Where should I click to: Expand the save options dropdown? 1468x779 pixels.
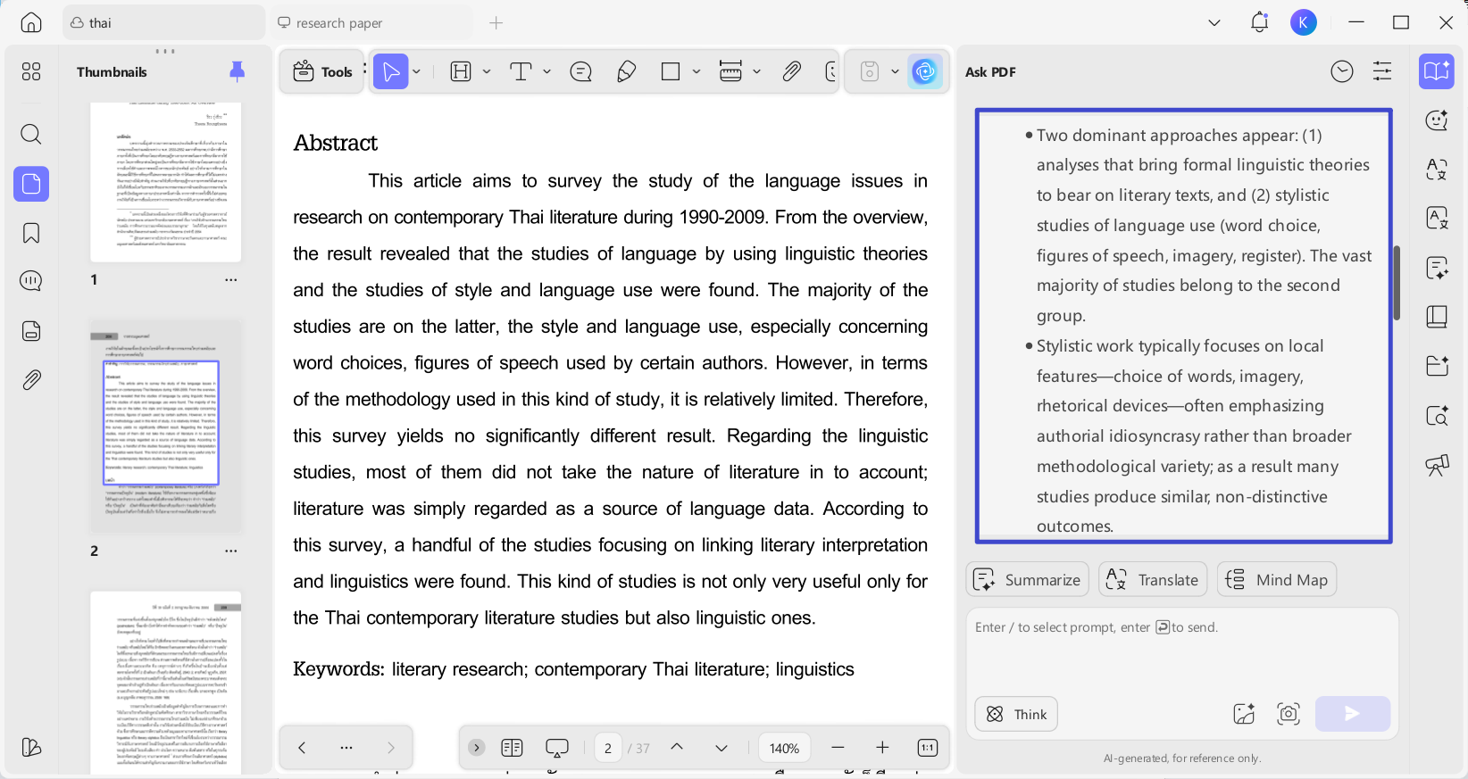(895, 71)
